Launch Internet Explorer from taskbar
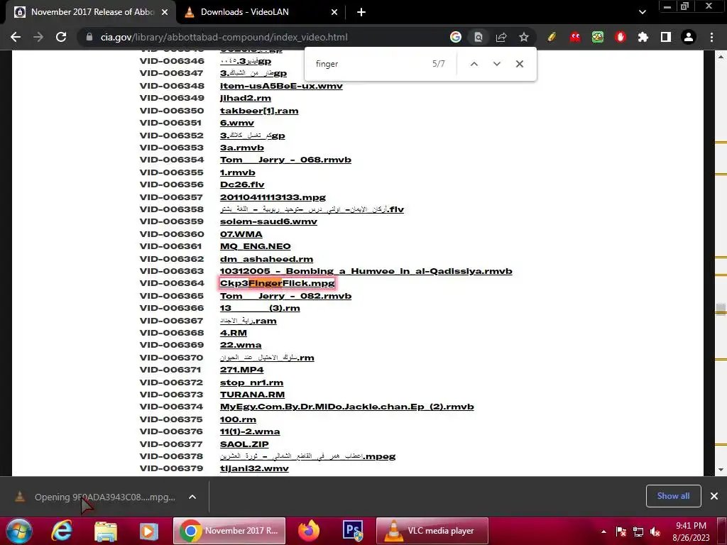Viewport: 727px width, 545px height. [x=61, y=531]
